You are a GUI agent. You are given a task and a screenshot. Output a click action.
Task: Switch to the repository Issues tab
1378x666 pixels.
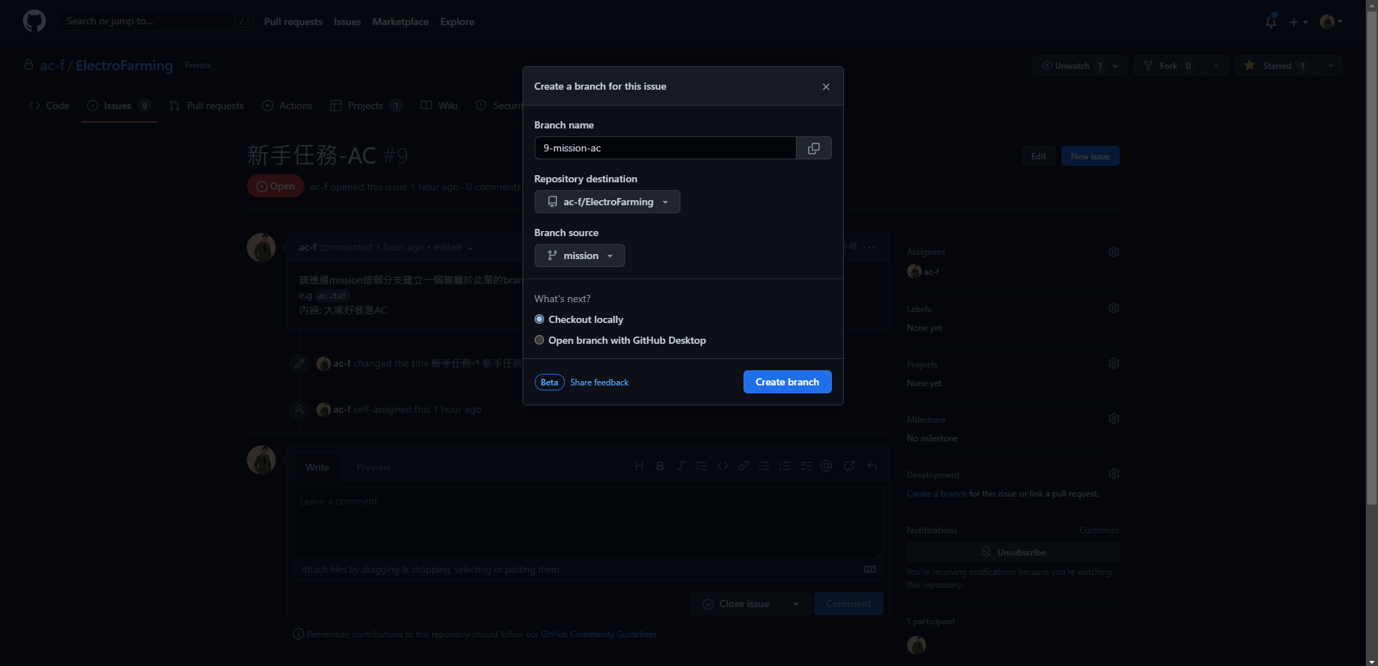click(x=118, y=105)
